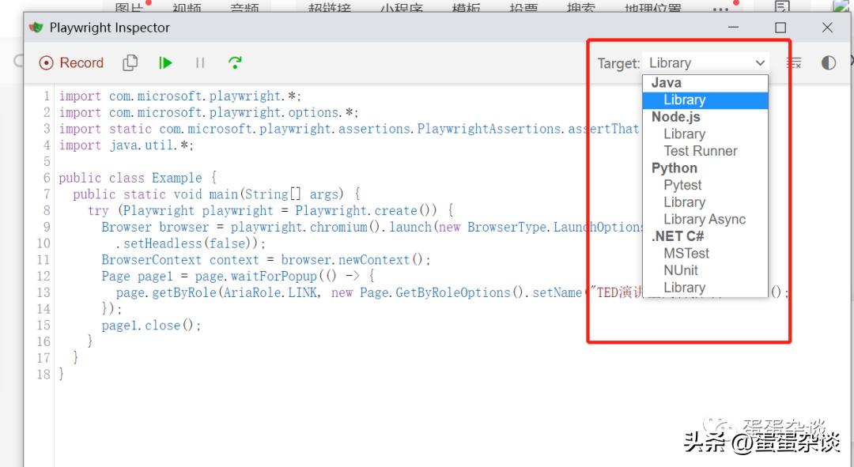
Task: Select the highlighted Java Library option
Action: coord(705,100)
